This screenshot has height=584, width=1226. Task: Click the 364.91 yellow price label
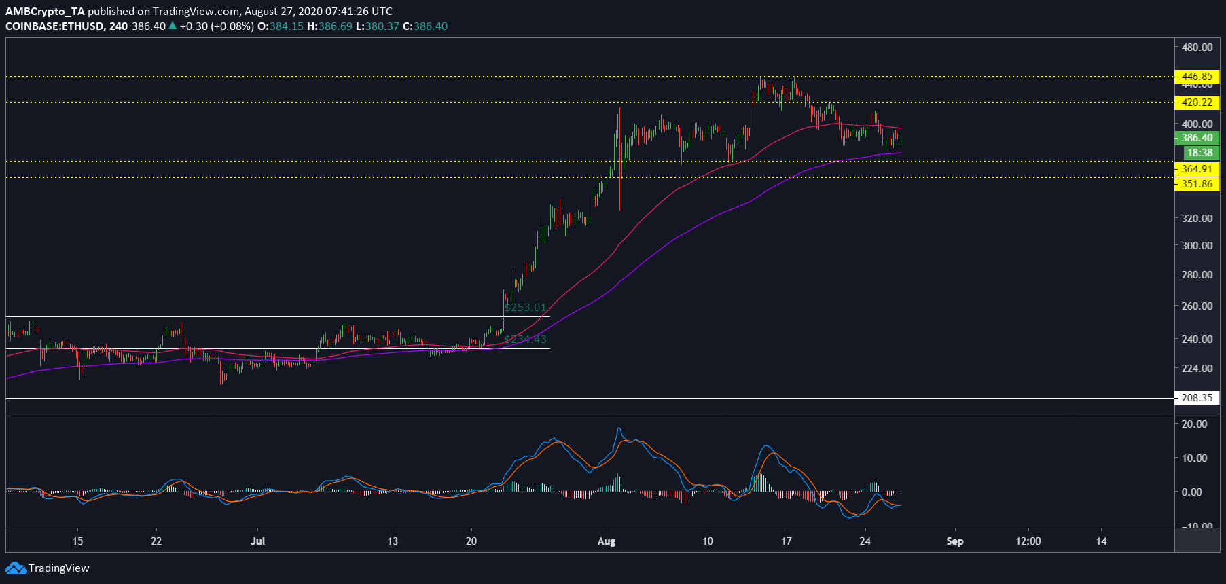[1197, 169]
